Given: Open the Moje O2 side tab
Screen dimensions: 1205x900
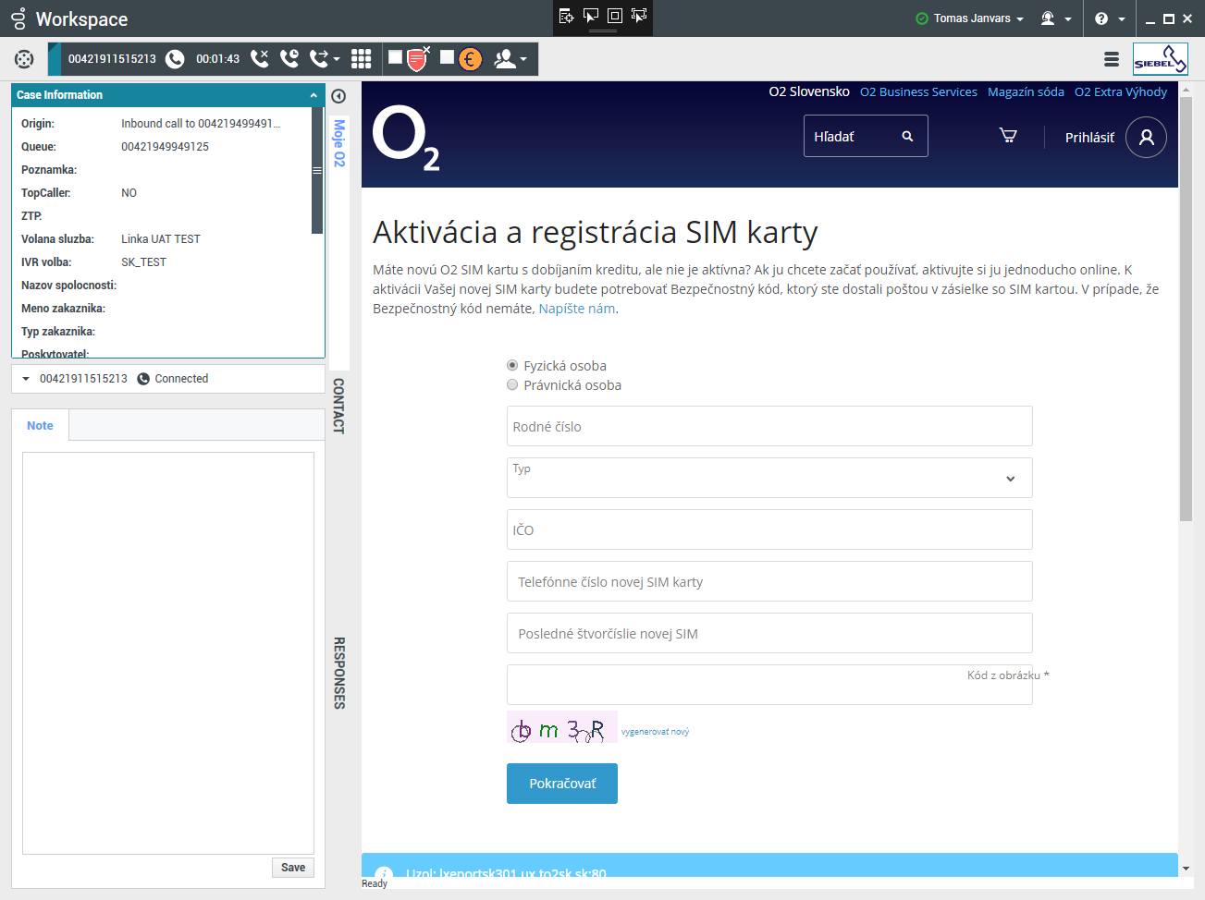Looking at the screenshot, I should [339, 143].
